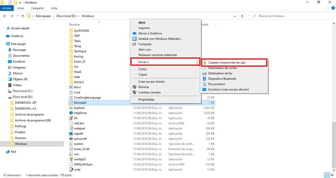Select Disco local (C:) in sidebar
The height and width of the screenshot is (178, 336).
pyautogui.click(x=22, y=91)
